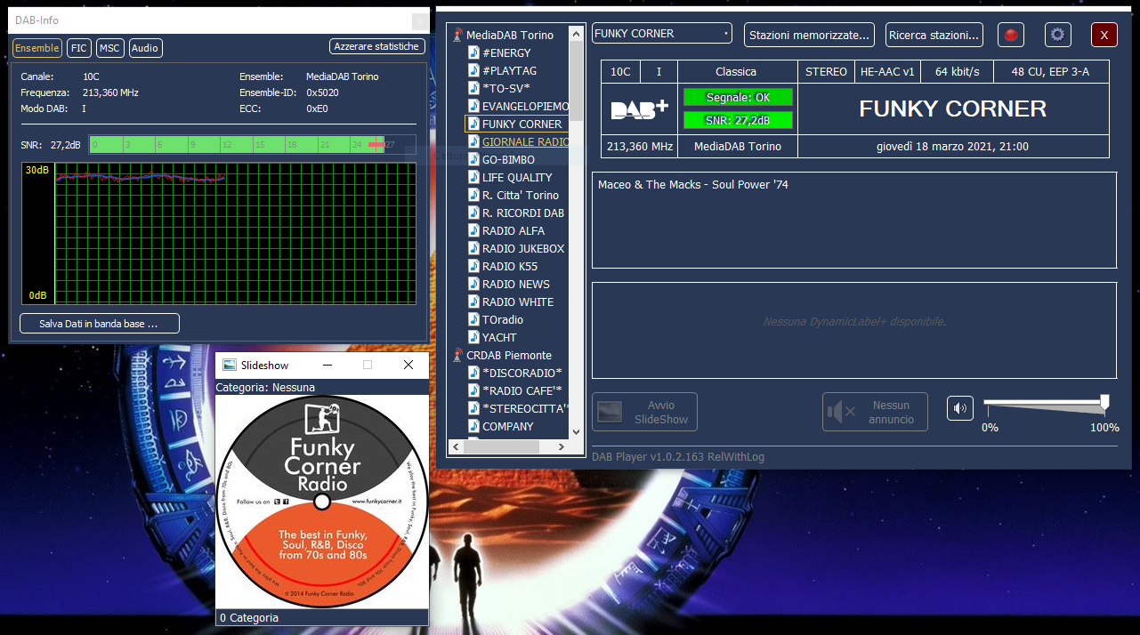Click the music note icon beside RADIO JUKEBOX
The height and width of the screenshot is (635, 1140).
pos(473,248)
